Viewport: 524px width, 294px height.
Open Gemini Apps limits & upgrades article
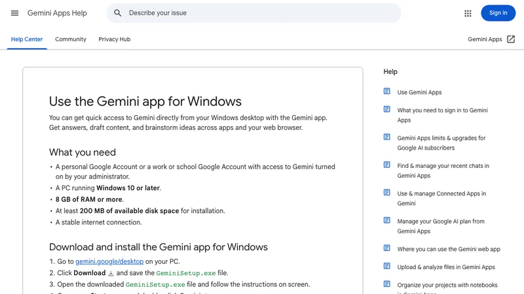tap(441, 142)
